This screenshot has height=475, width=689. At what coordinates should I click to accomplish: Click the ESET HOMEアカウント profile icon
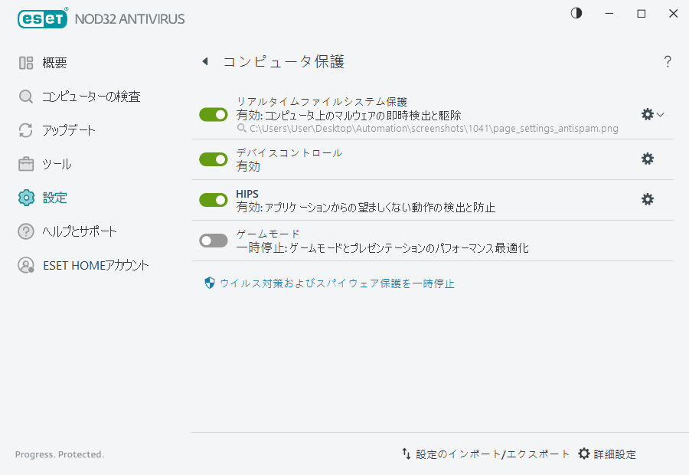point(25,264)
